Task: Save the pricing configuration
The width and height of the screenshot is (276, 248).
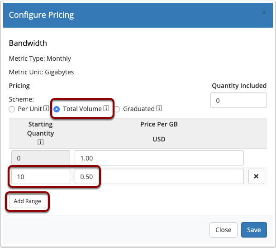Action: [254, 230]
